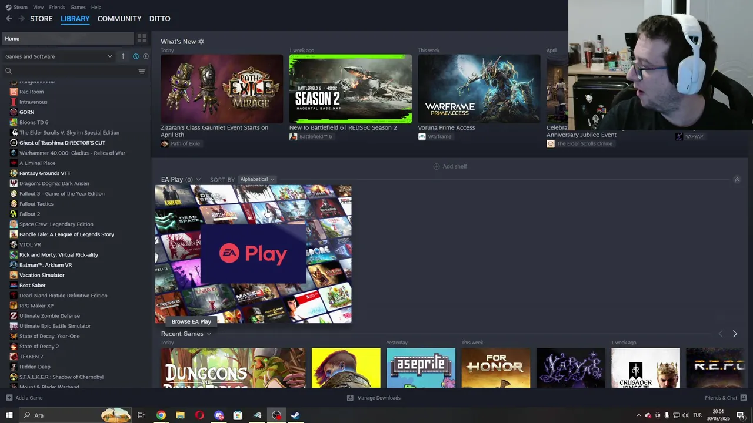Open What's New settings gear
753x423 pixels.
(201, 42)
